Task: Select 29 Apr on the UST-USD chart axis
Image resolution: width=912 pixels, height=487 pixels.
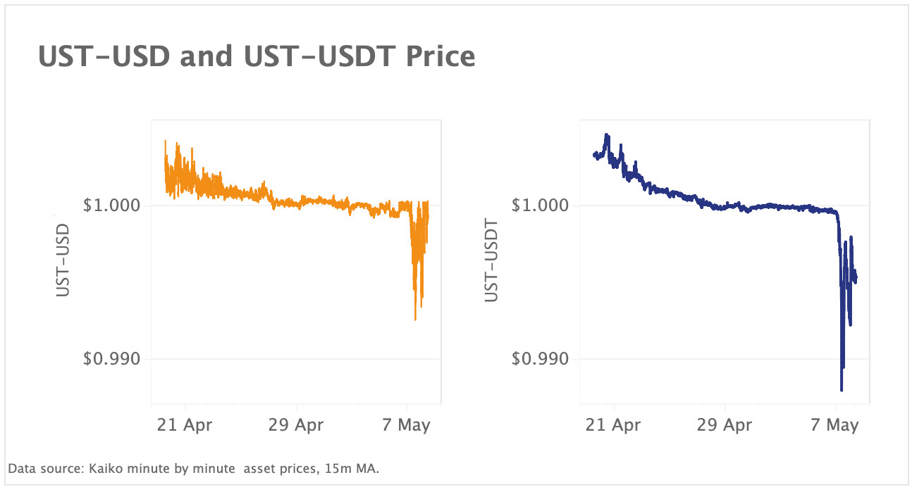Action: 296,425
